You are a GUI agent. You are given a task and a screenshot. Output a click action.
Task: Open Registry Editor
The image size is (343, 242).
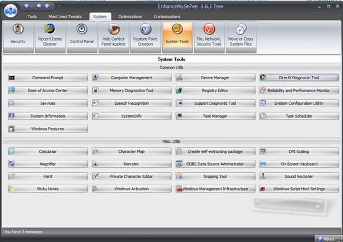point(216,90)
